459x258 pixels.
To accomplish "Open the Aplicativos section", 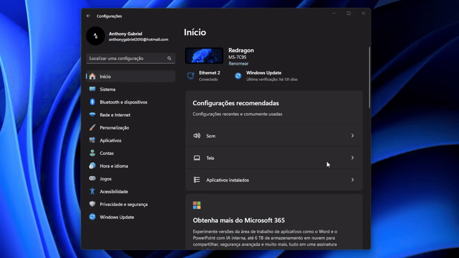I will (x=131, y=140).
